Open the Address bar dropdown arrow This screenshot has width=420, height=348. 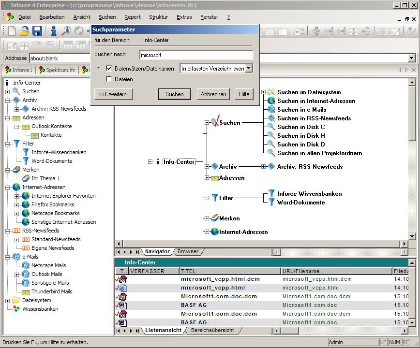[x=411, y=58]
